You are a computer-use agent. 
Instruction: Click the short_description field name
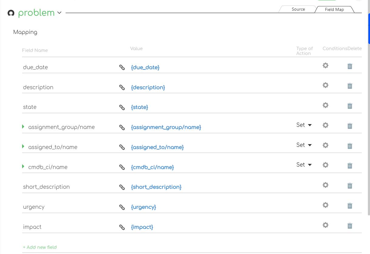pyautogui.click(x=46, y=187)
